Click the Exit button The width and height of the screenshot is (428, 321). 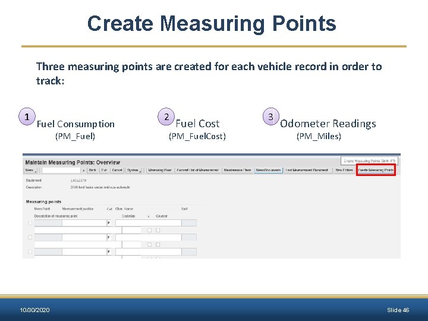point(104,171)
